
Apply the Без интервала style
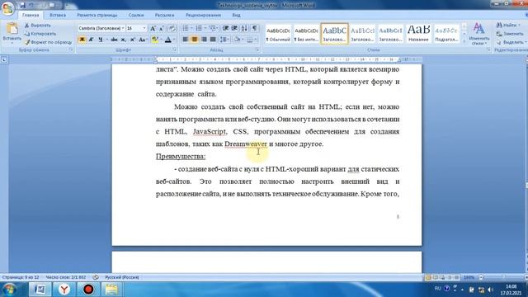point(306,34)
